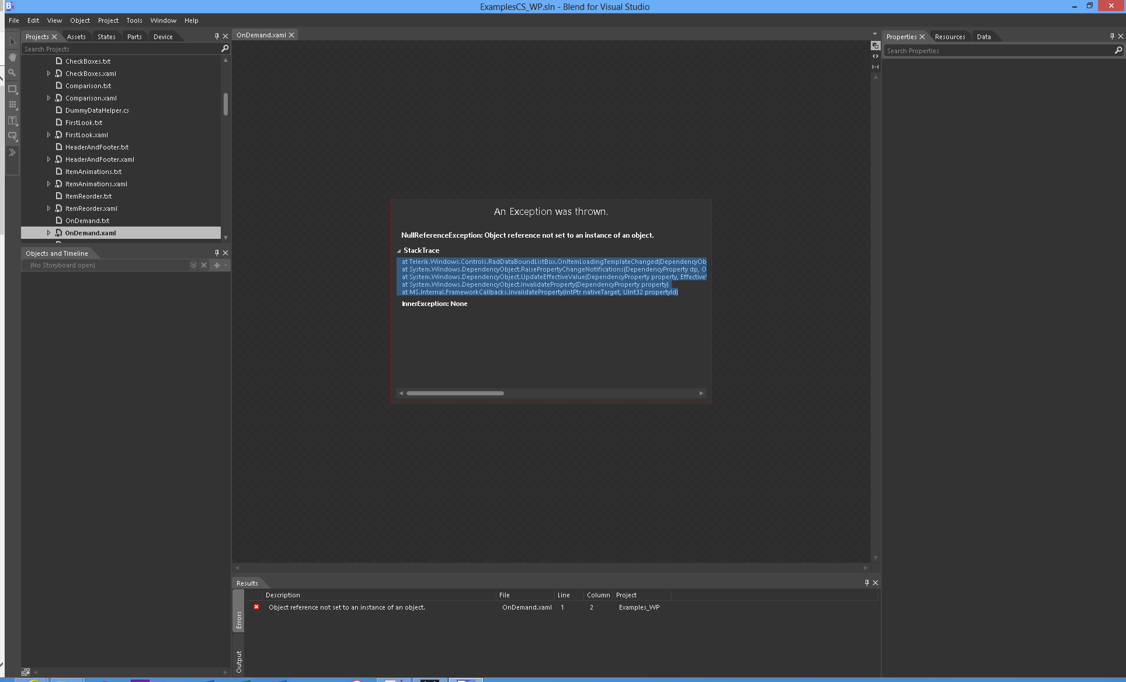Screen dimensions: 1126x682
Task: Open the Project menu
Action: 108,20
